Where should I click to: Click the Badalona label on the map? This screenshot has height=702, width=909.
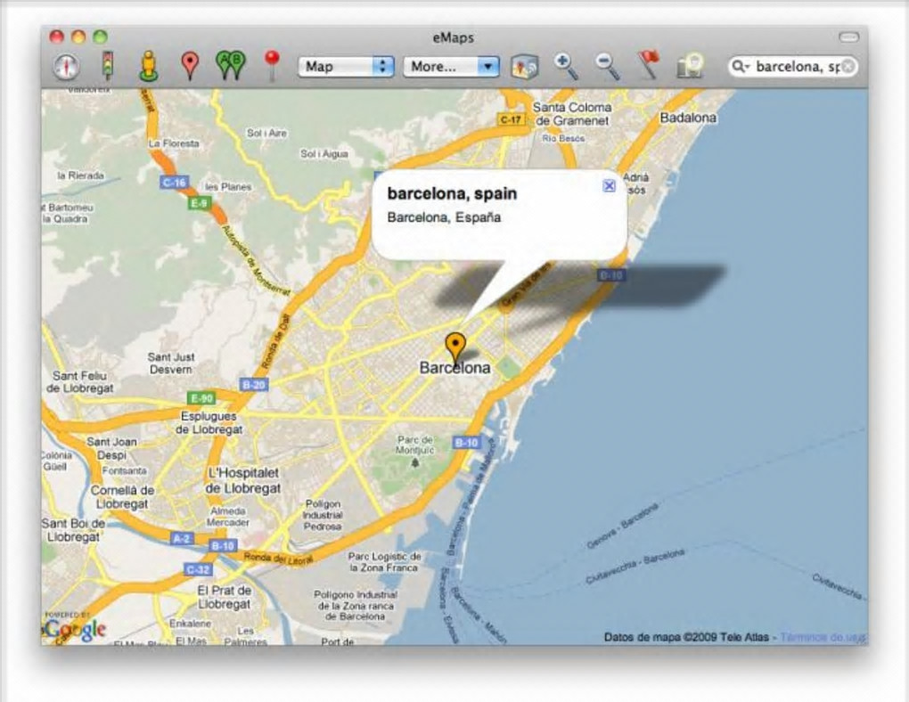click(688, 118)
